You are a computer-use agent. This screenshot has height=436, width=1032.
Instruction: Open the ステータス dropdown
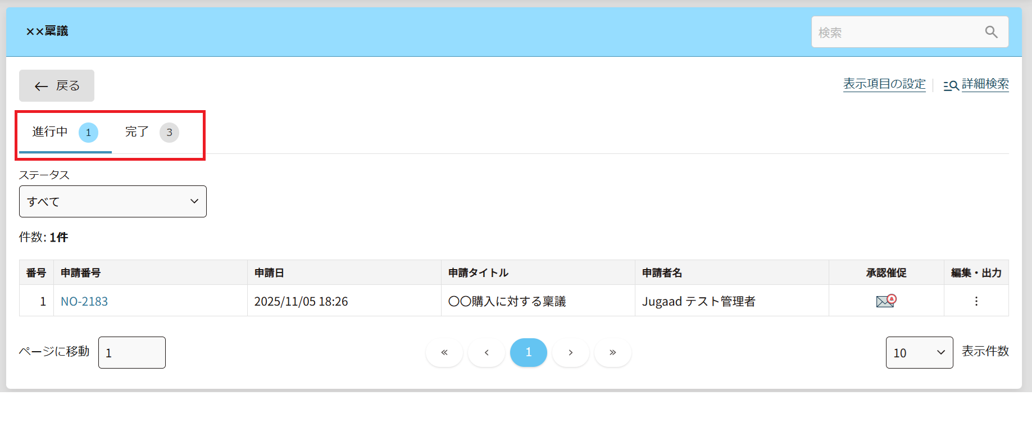pyautogui.click(x=113, y=201)
